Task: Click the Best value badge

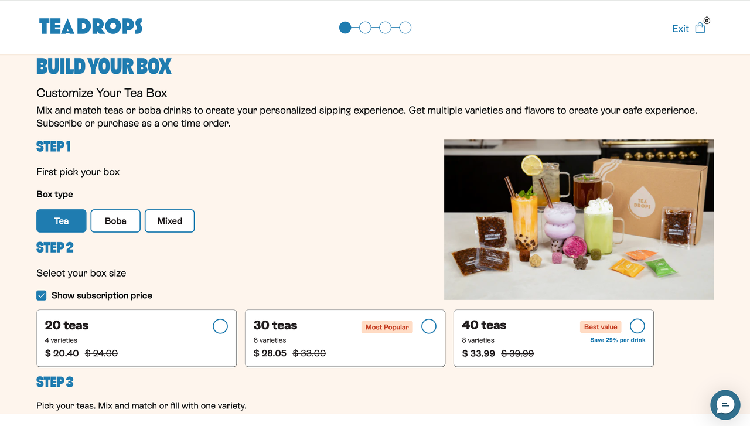Action: (x=601, y=327)
